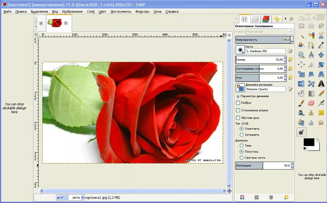
Task: Select the Airbrush tool
Action: tap(321, 103)
